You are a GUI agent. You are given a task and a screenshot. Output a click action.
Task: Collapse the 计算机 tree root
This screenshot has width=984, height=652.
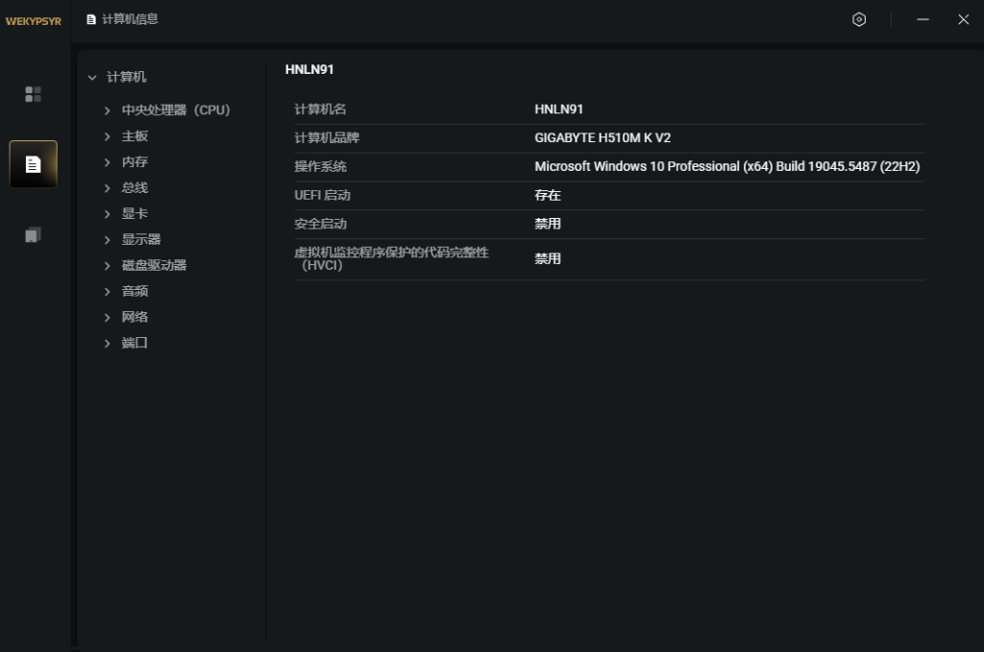[93, 78]
